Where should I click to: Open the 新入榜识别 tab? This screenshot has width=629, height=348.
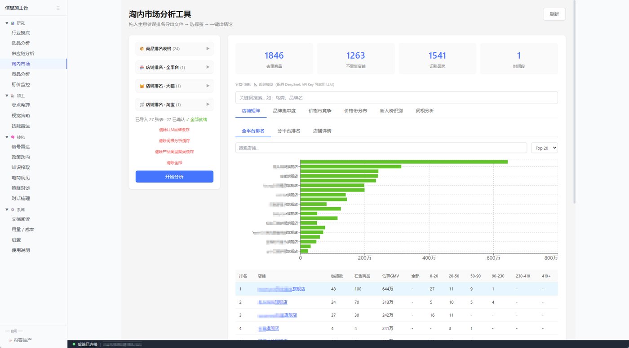pyautogui.click(x=391, y=111)
